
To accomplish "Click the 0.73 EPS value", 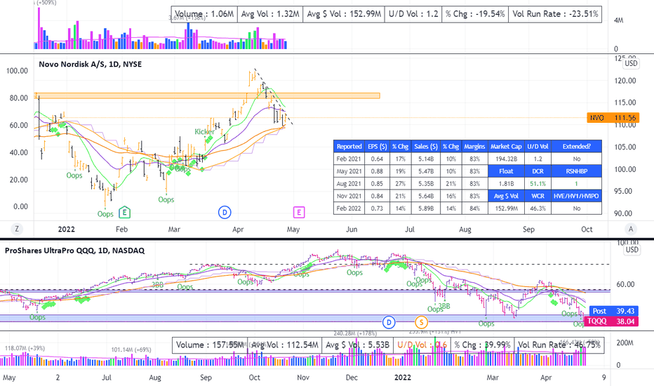I will click(377, 208).
